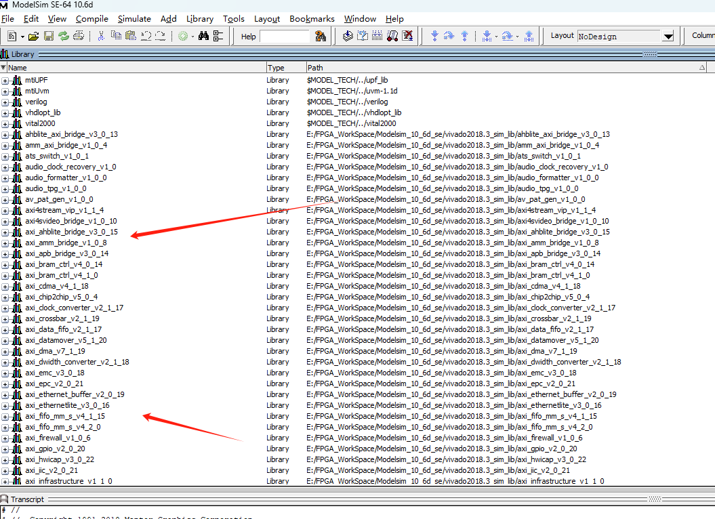The height and width of the screenshot is (519, 715).
Task: Open the File menu
Action: (x=7, y=19)
